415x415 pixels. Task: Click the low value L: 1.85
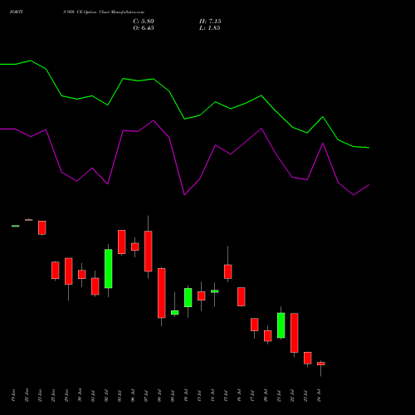(210, 28)
